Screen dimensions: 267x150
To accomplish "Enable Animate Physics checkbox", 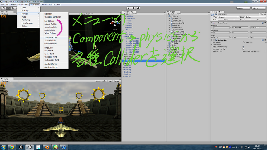I will pyautogui.click(x=244, y=49).
